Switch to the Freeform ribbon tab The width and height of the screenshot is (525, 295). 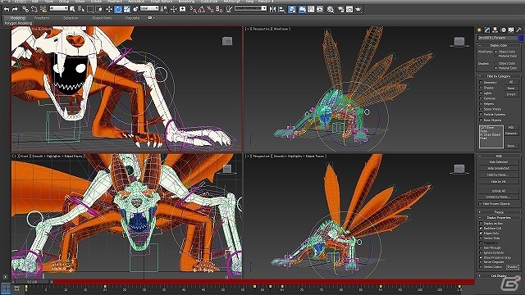(x=42, y=18)
